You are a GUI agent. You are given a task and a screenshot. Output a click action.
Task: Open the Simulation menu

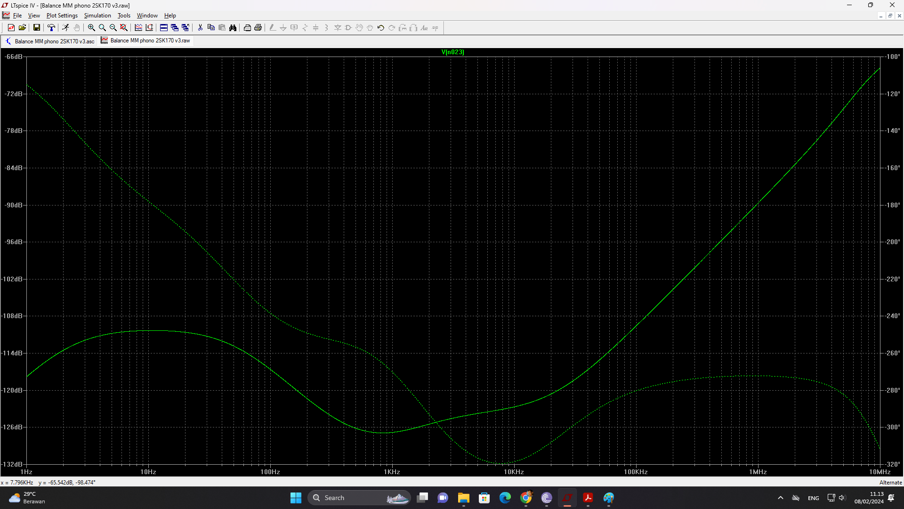click(97, 16)
